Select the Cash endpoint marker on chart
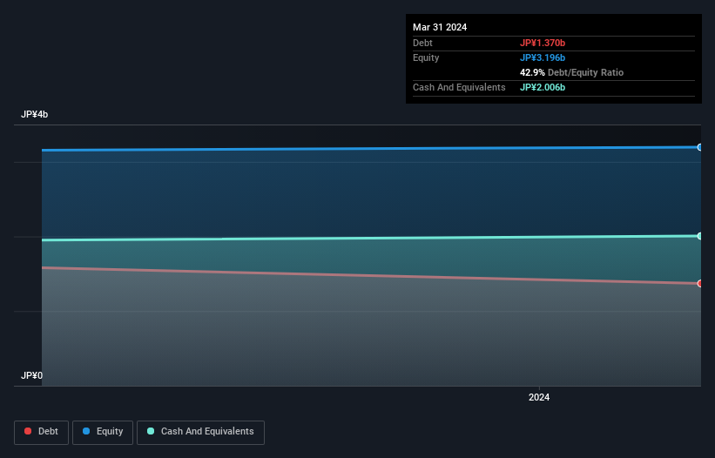The width and height of the screenshot is (715, 458). tap(700, 236)
